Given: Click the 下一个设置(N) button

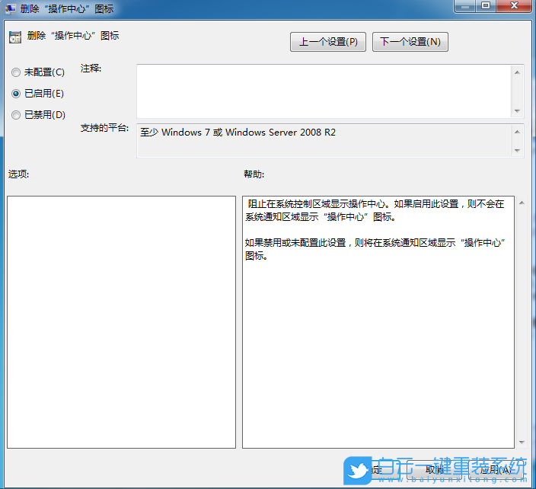Looking at the screenshot, I should (410, 42).
